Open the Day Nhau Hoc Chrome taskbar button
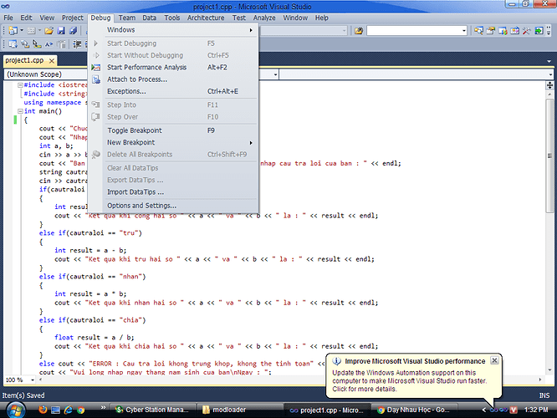Image resolution: width=557 pixels, height=418 pixels. click(x=415, y=410)
